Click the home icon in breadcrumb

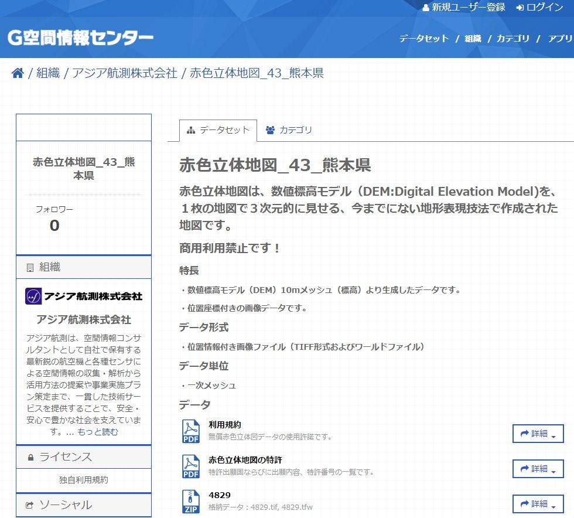point(18,73)
